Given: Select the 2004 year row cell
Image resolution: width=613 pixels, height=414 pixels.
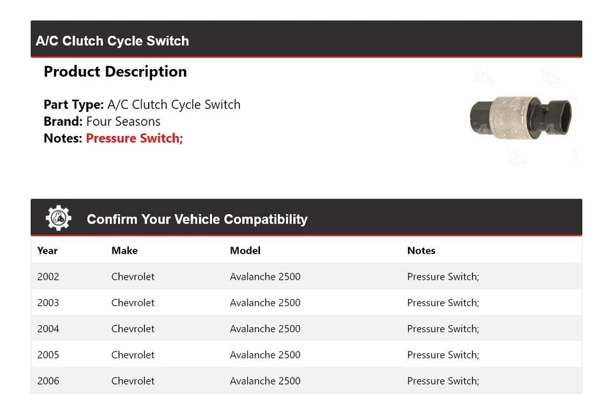Looking at the screenshot, I should coord(49,329).
